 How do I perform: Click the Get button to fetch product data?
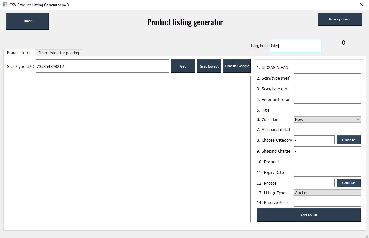tap(183, 66)
